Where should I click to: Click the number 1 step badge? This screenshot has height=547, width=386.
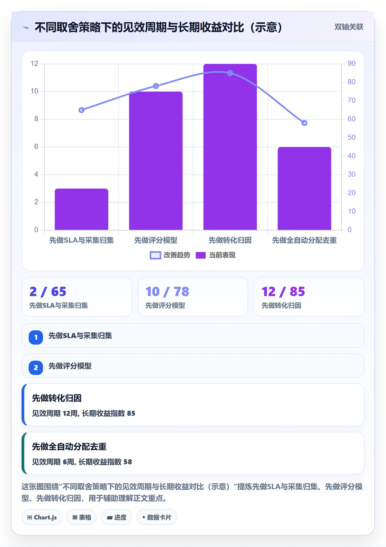coord(36,337)
